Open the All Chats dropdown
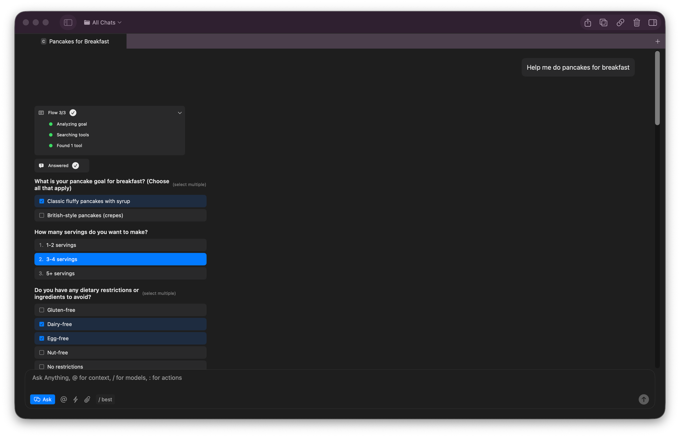 [x=103, y=22]
